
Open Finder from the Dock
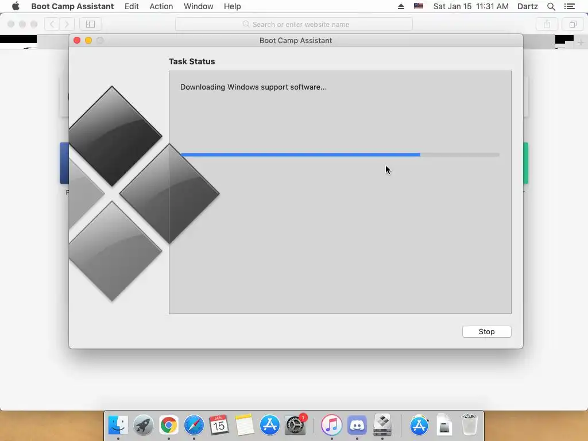pos(118,425)
